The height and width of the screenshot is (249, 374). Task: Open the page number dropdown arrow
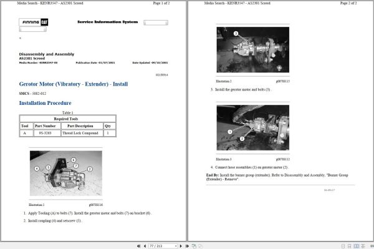tap(176, 246)
